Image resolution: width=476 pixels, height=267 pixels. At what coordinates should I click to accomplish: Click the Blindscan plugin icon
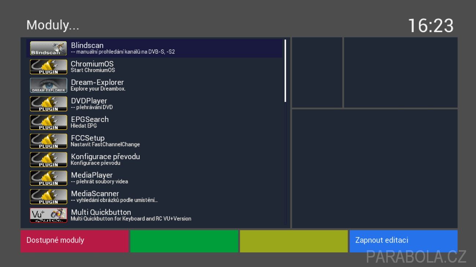point(48,48)
